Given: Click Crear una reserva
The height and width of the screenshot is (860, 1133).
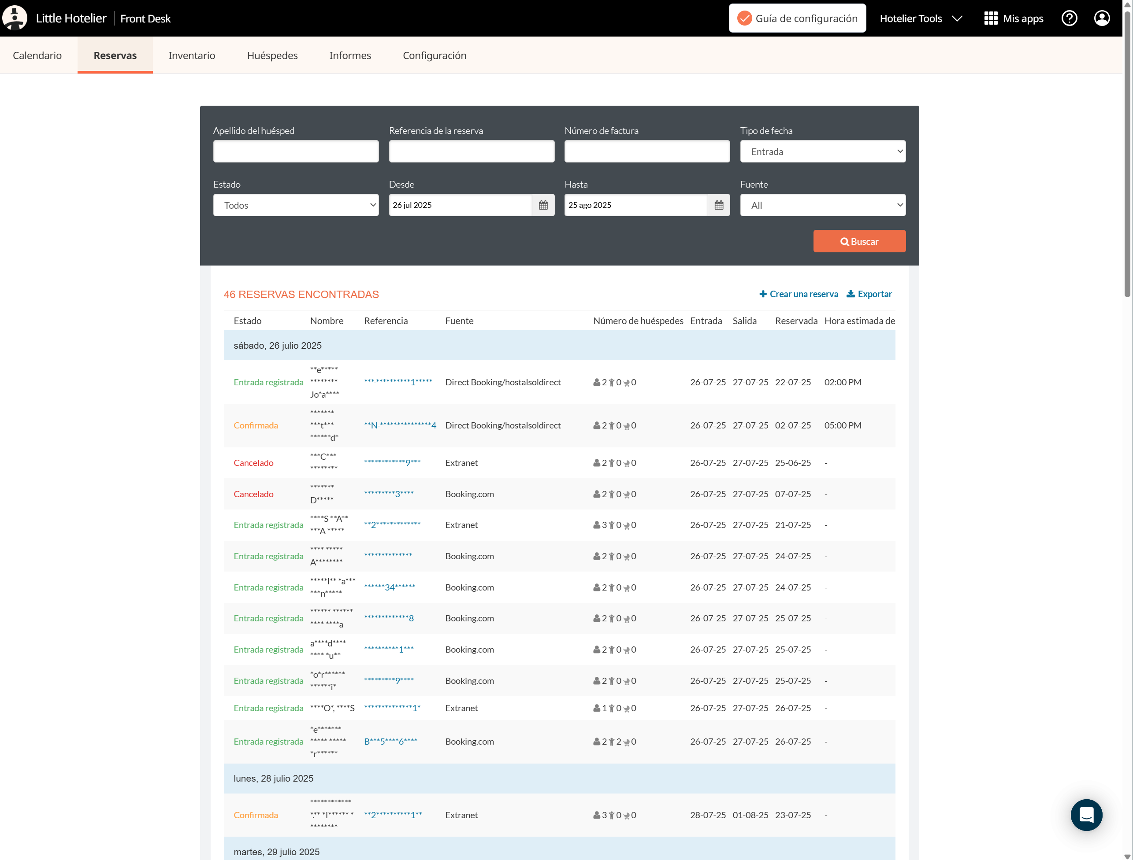Looking at the screenshot, I should tap(799, 294).
